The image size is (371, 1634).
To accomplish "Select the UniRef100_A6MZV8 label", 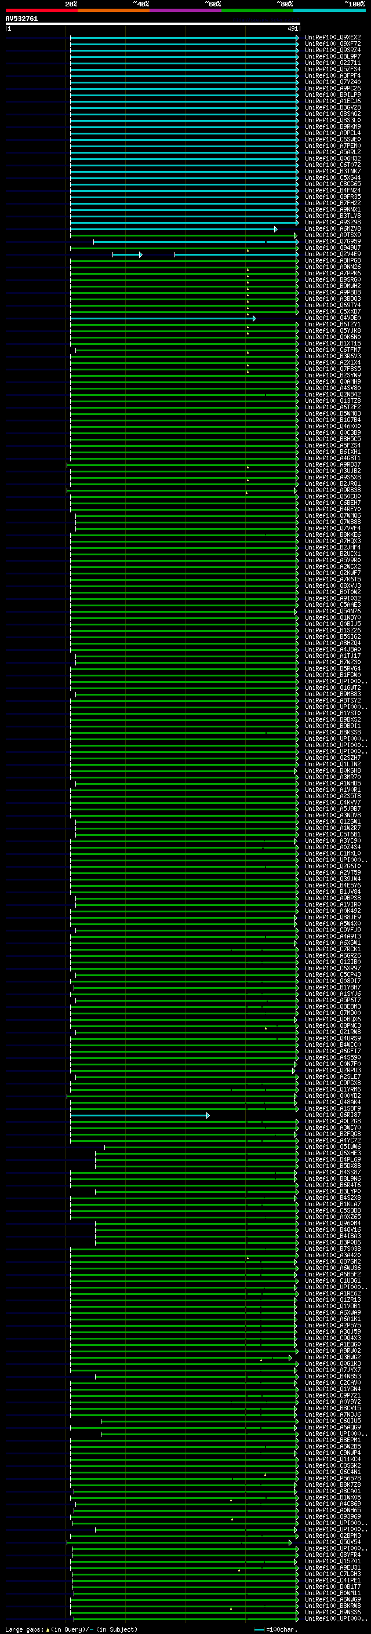I will [332, 228].
